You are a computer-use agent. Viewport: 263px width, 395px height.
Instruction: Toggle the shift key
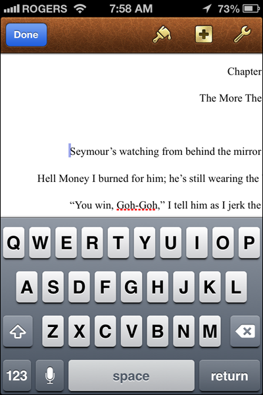tap(18, 331)
